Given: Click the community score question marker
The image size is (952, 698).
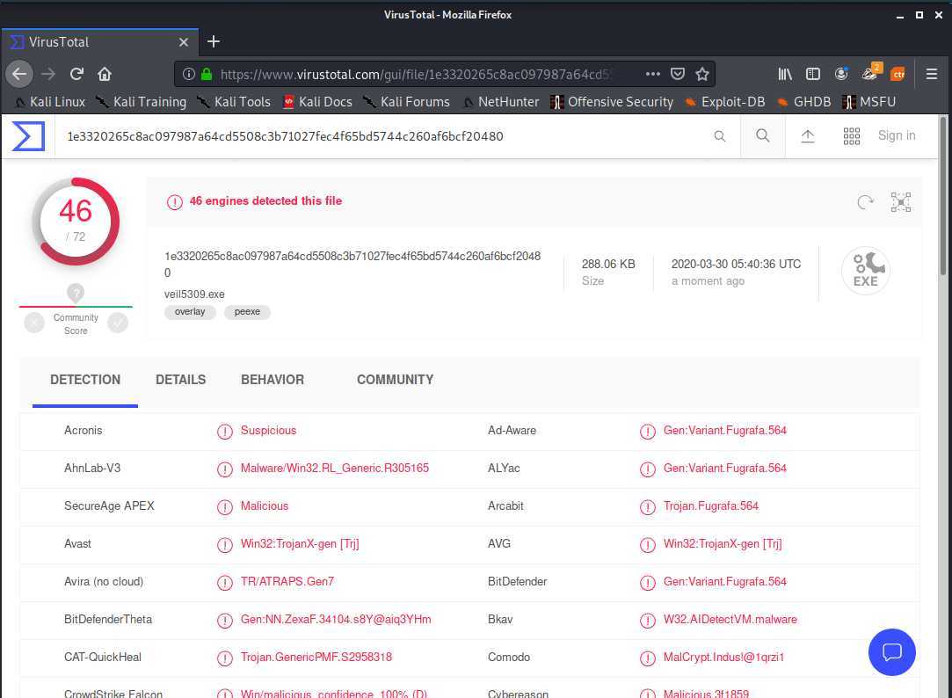Looking at the screenshot, I should [76, 293].
